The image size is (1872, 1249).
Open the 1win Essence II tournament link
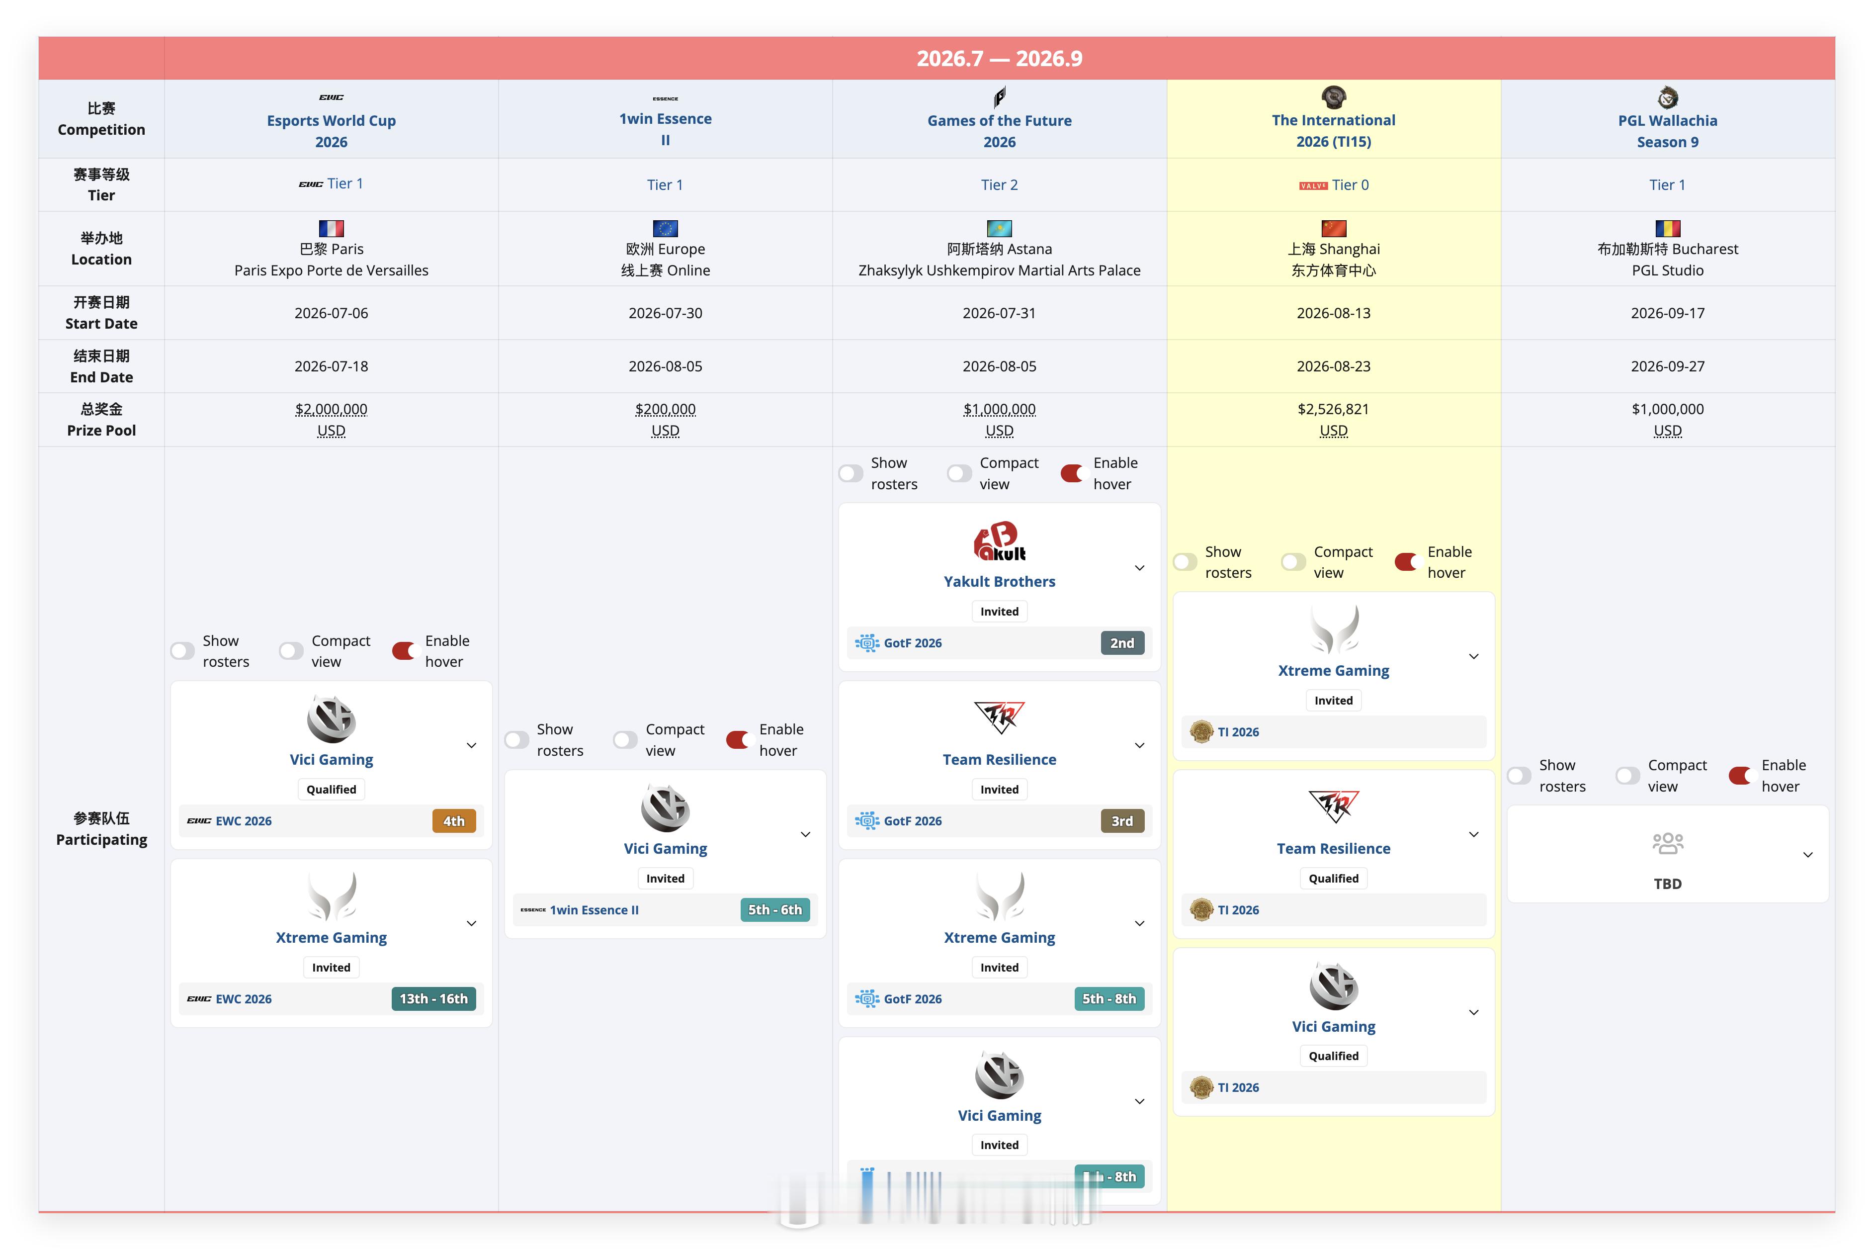click(666, 129)
